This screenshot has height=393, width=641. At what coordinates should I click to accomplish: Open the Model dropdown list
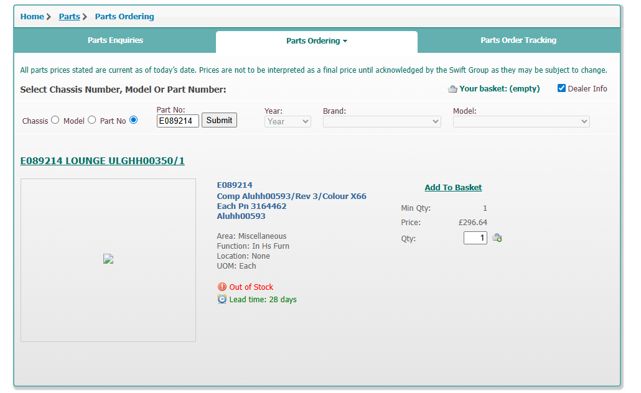coord(522,121)
